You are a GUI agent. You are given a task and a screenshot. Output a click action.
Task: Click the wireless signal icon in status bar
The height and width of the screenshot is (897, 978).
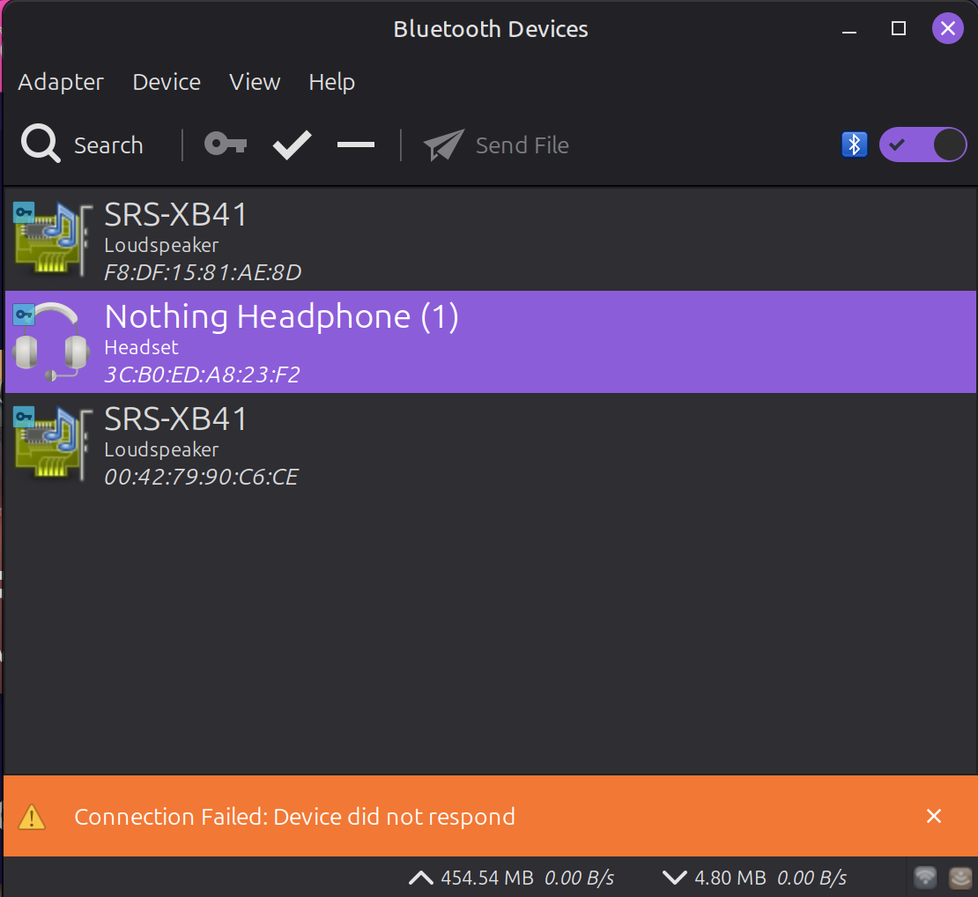(x=925, y=877)
